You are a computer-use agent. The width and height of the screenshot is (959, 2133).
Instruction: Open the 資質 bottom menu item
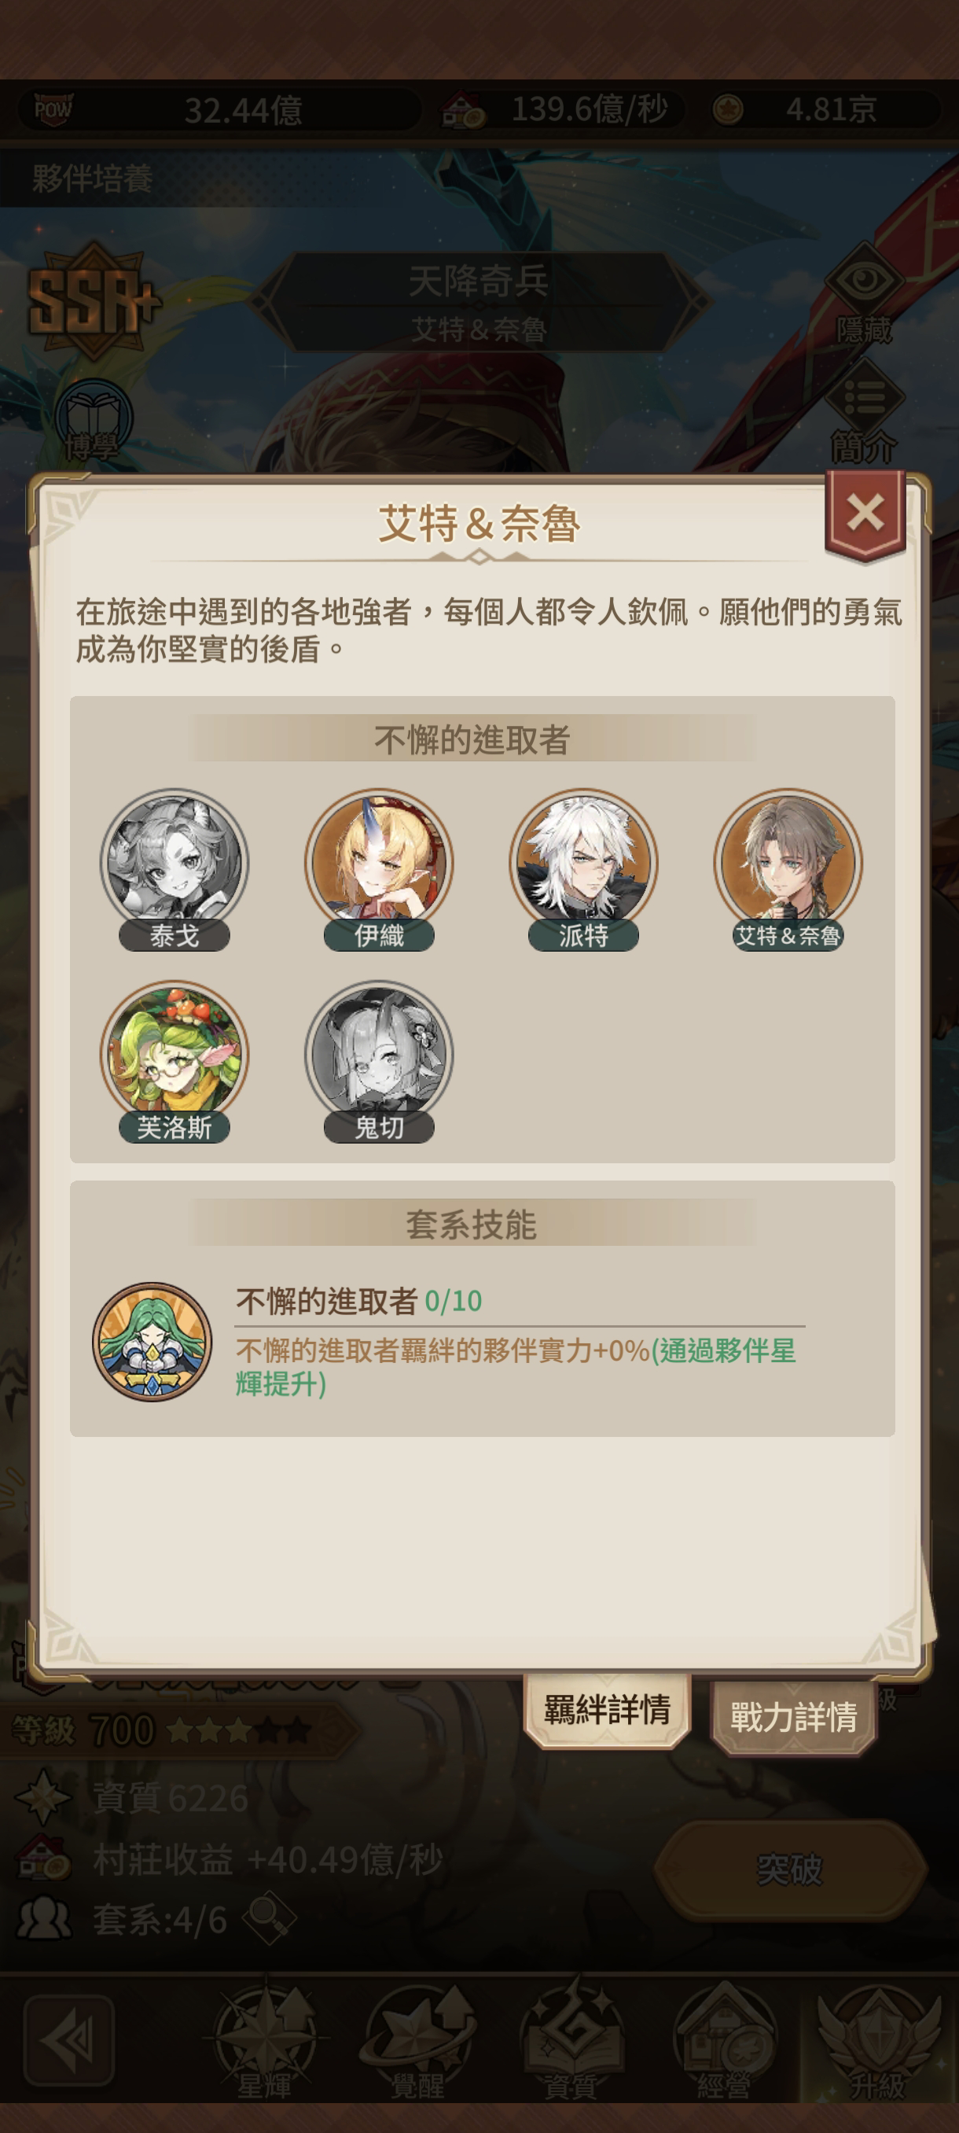click(x=571, y=2044)
